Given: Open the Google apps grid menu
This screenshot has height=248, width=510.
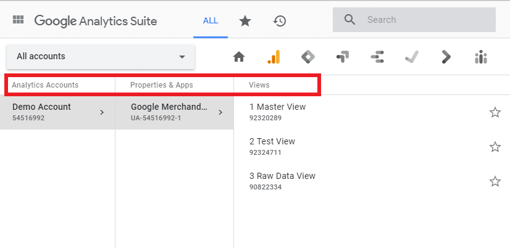Looking at the screenshot, I should [18, 20].
